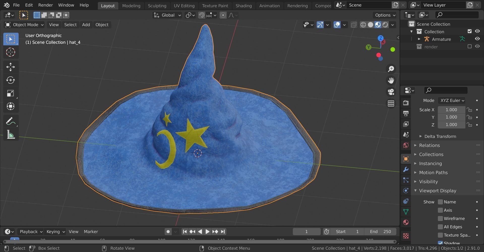Enable the render collection checkbox
Screen dimensions: 484x252
pos(469,46)
